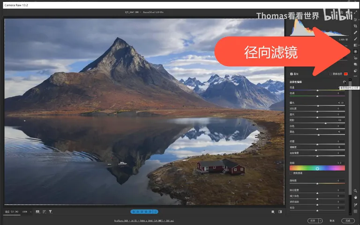Toggle full screen mode icon

[x=355, y=12]
